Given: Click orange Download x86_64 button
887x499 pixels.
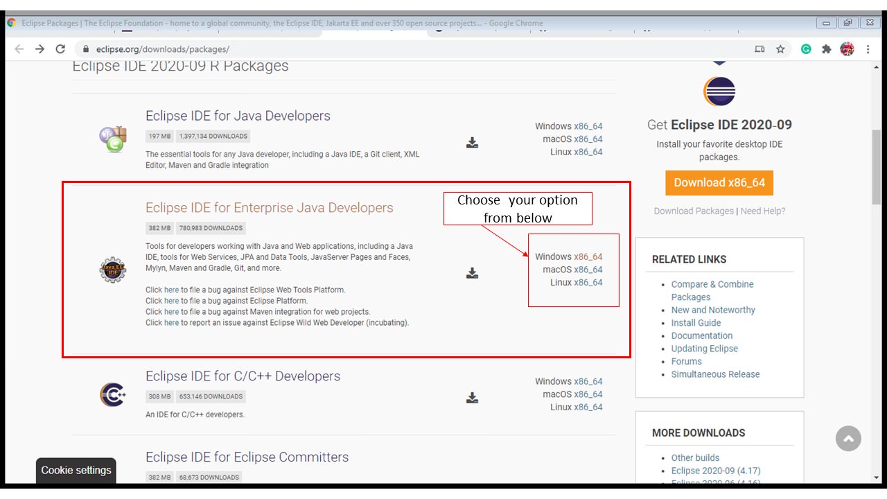Looking at the screenshot, I should [719, 182].
